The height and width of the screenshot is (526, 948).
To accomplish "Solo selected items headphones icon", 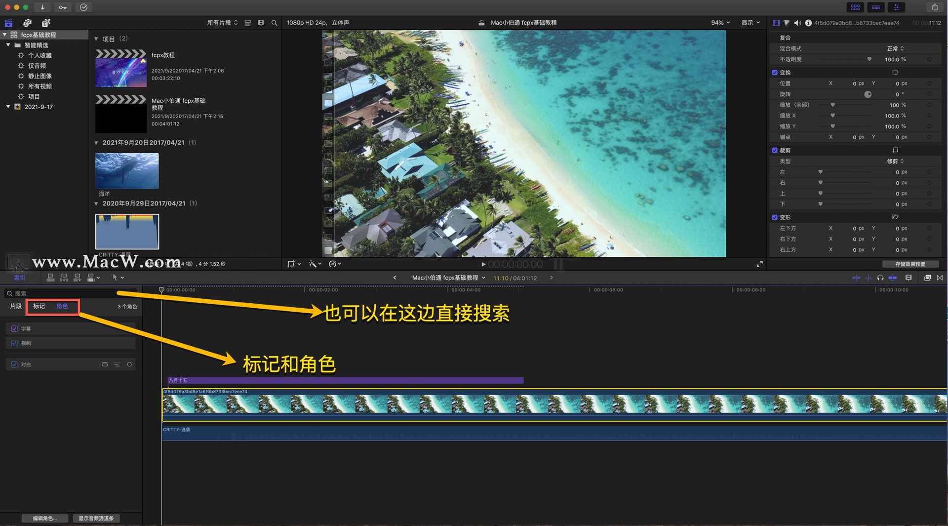I will 880,278.
